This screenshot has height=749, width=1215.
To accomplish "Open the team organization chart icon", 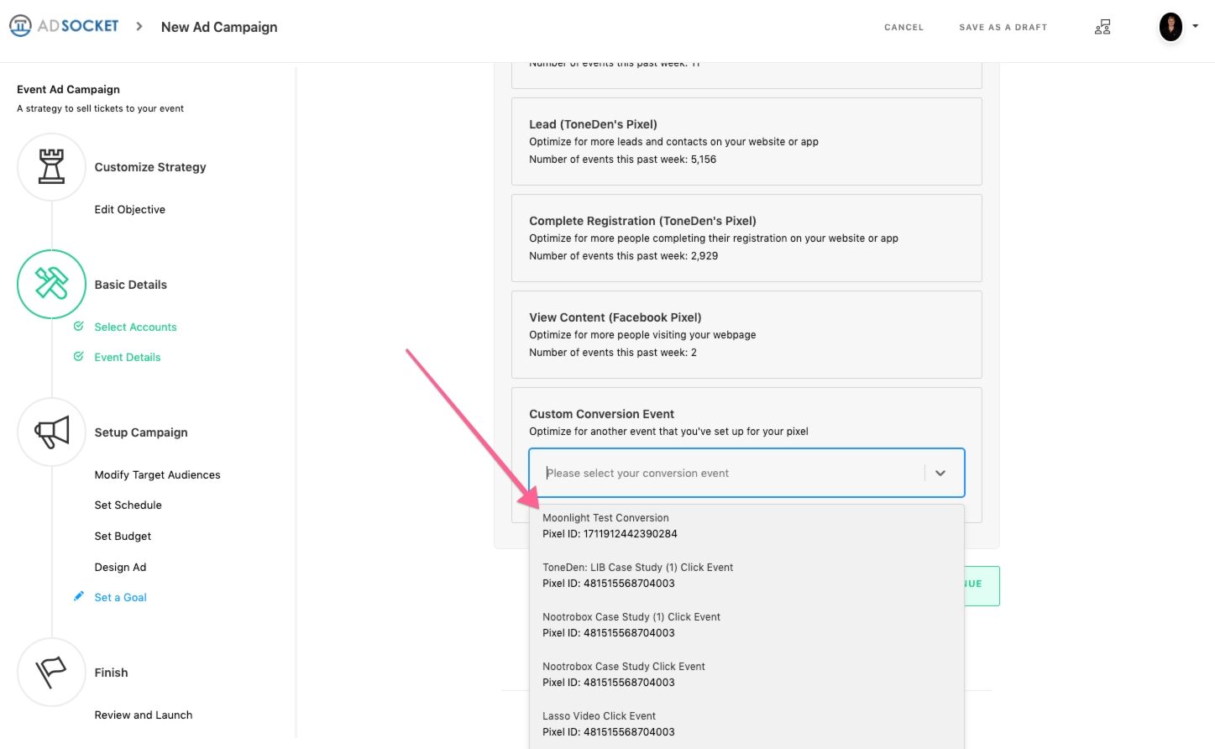I will (x=1102, y=27).
